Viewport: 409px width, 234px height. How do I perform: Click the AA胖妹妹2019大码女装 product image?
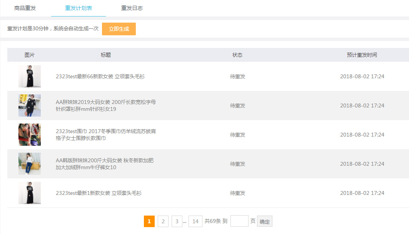pyautogui.click(x=30, y=105)
